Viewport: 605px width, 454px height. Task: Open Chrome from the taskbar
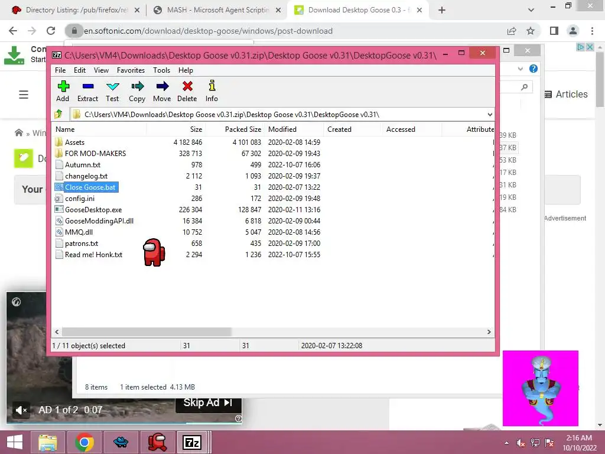(84, 442)
